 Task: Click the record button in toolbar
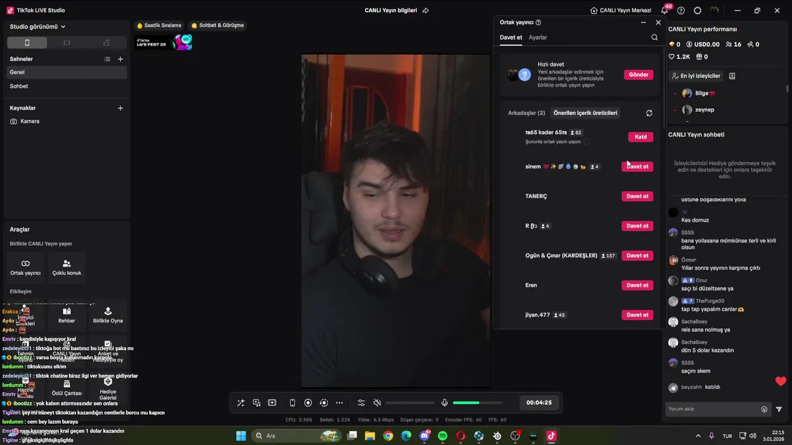pyautogui.click(x=308, y=403)
